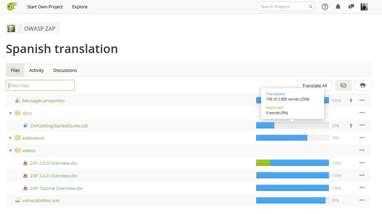Open the help question mark icon
382x214 pixels.
coord(325,7)
